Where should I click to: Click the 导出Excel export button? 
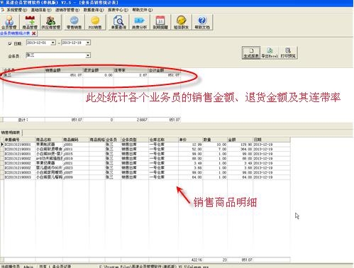270,52
